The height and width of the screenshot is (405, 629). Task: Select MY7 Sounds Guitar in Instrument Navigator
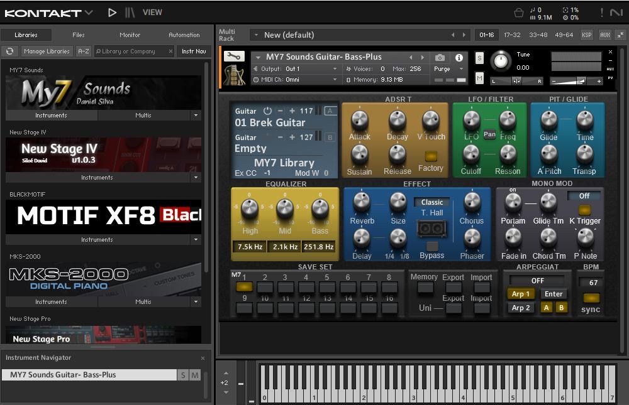click(x=89, y=375)
